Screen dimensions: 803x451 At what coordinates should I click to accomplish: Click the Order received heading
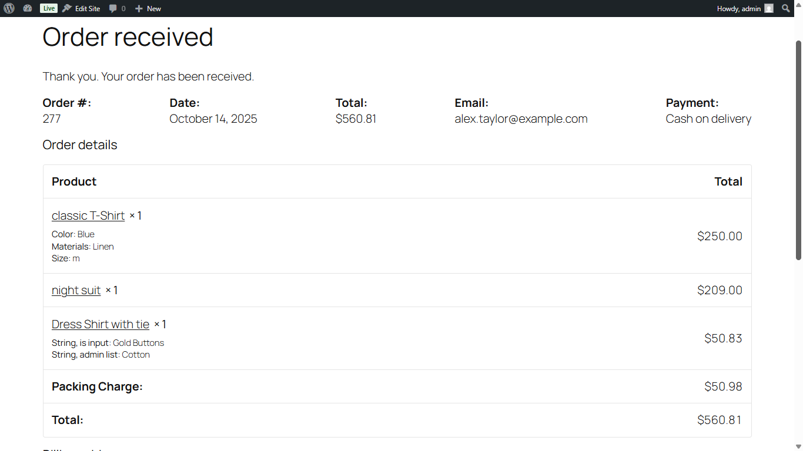click(x=128, y=37)
